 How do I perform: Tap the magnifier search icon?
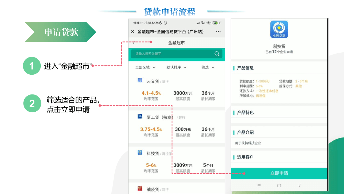coord(217,54)
